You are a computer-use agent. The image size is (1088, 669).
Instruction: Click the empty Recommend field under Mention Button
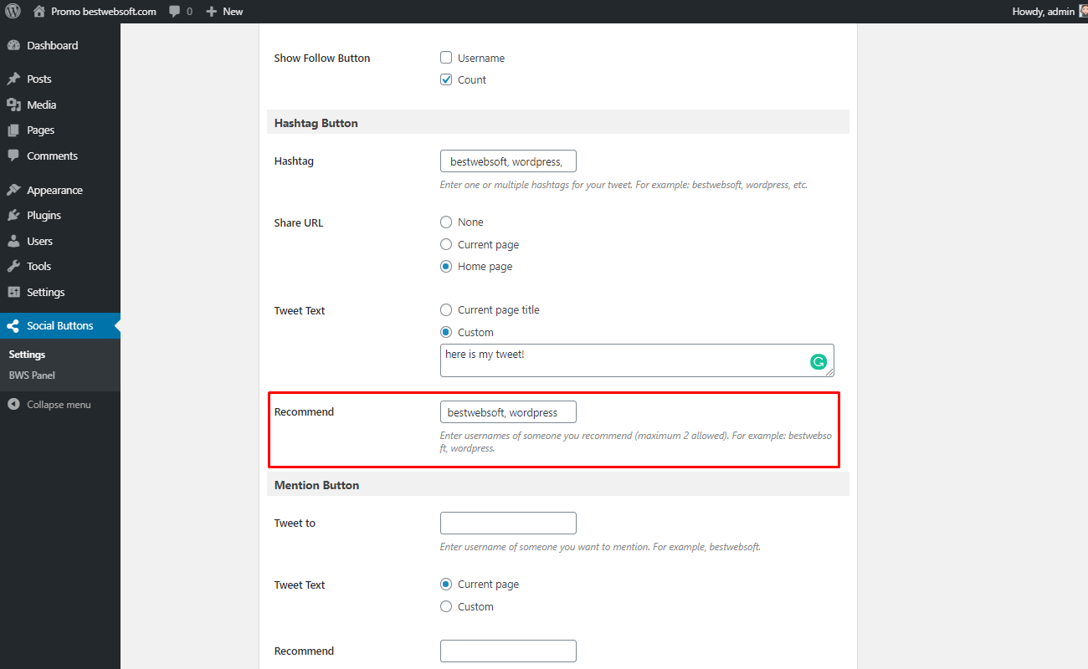508,651
